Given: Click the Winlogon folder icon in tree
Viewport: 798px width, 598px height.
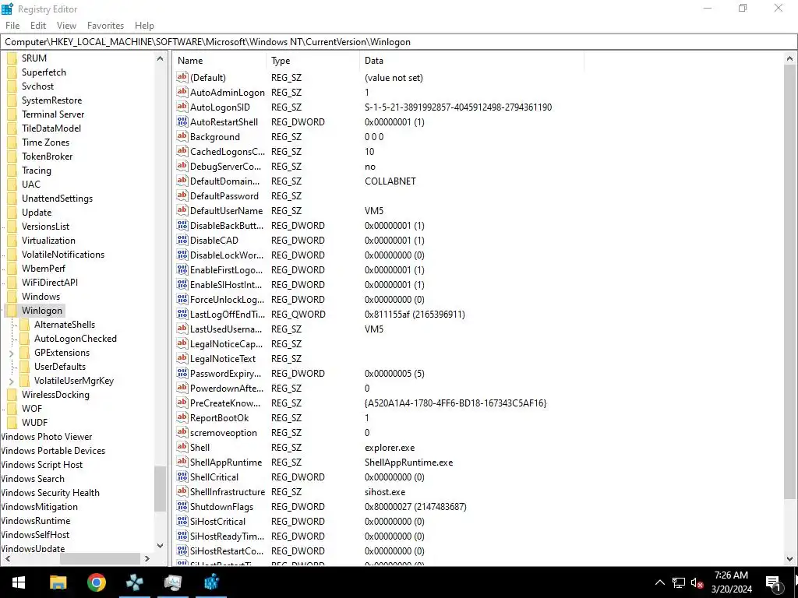Looking at the screenshot, I should point(12,311).
